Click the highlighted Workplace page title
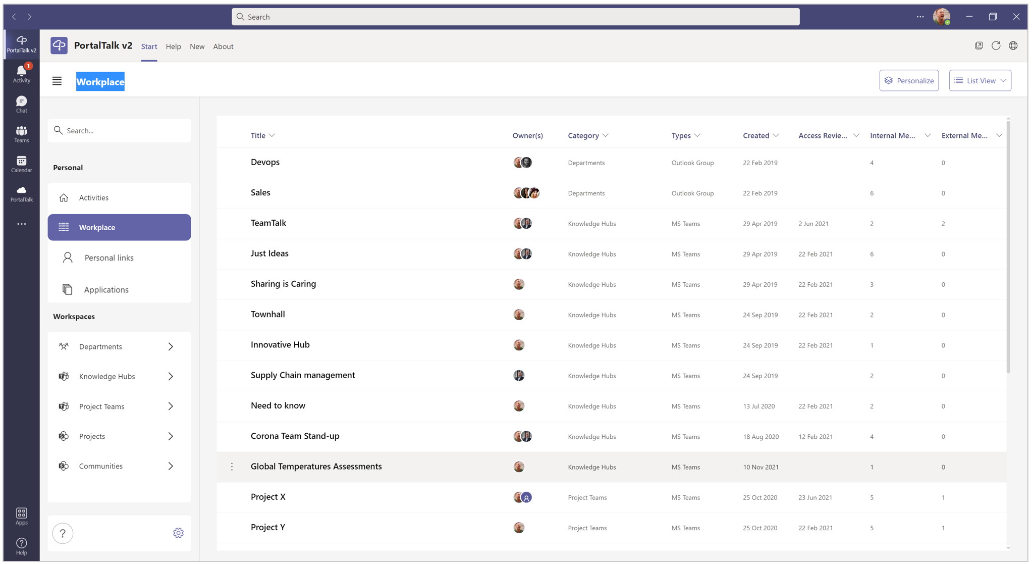 point(100,81)
